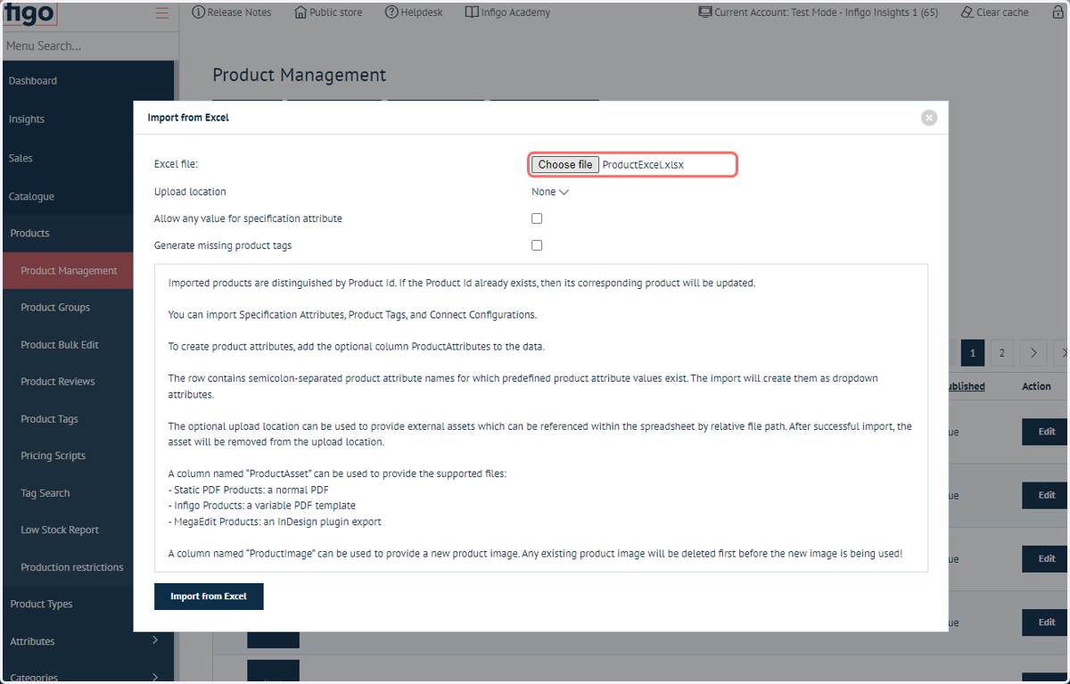
Task: Expand Categories sidebar chevron
Action: click(x=155, y=677)
